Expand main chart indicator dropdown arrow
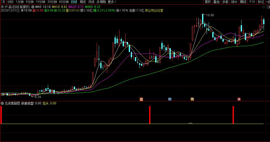 point(33,7)
